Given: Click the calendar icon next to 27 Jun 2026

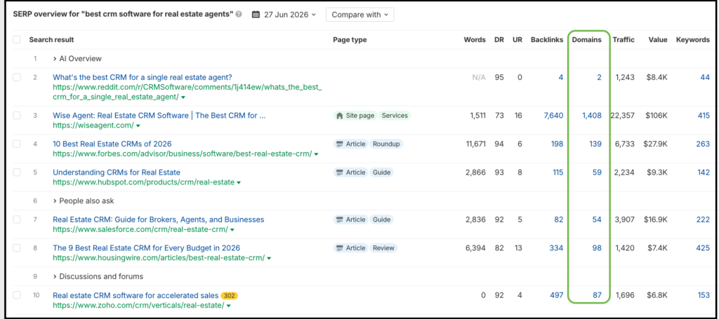Looking at the screenshot, I should click(x=256, y=15).
